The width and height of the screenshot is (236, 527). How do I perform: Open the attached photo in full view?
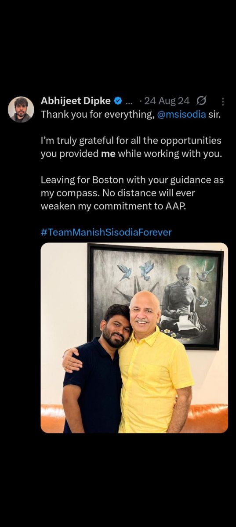[x=134, y=338]
